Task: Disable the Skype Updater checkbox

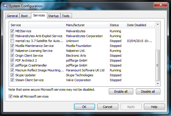Action: (x=12, y=75)
